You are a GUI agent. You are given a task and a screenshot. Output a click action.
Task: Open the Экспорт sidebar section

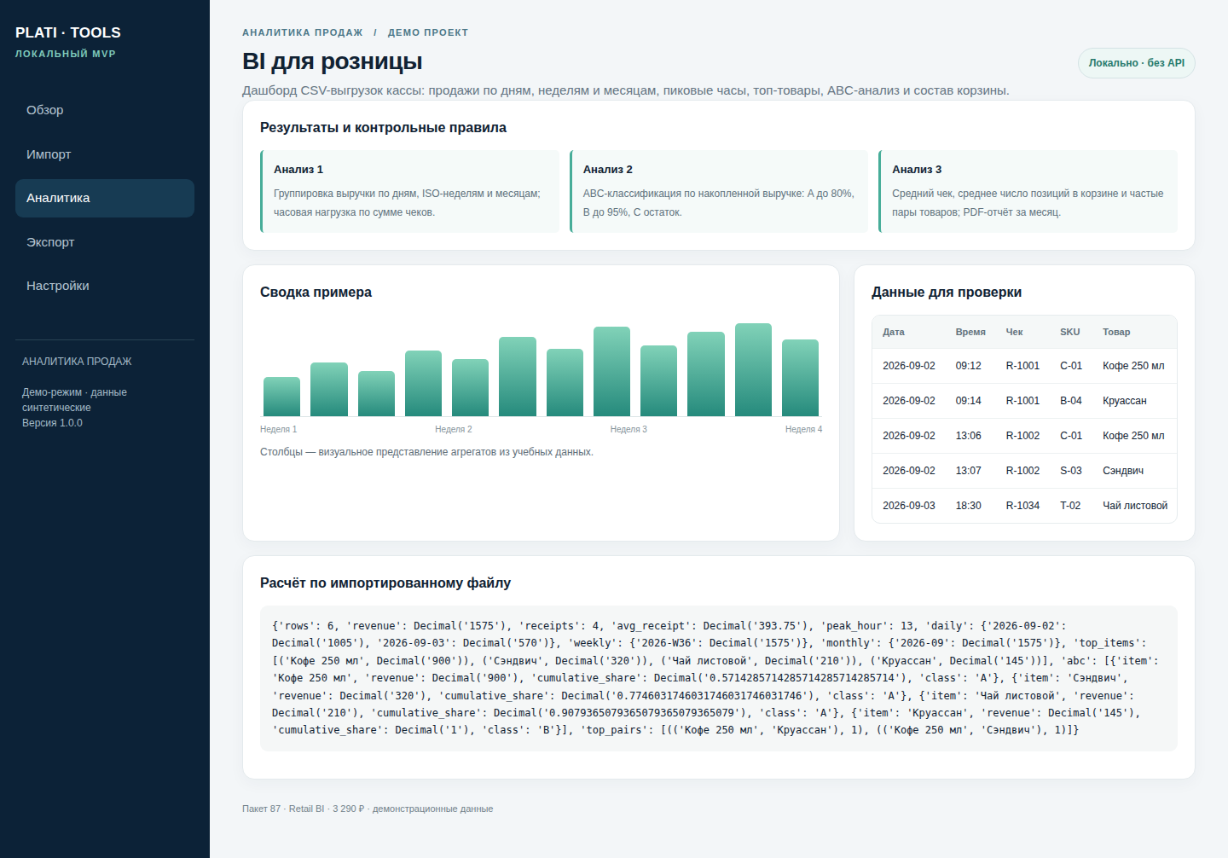[x=105, y=242]
